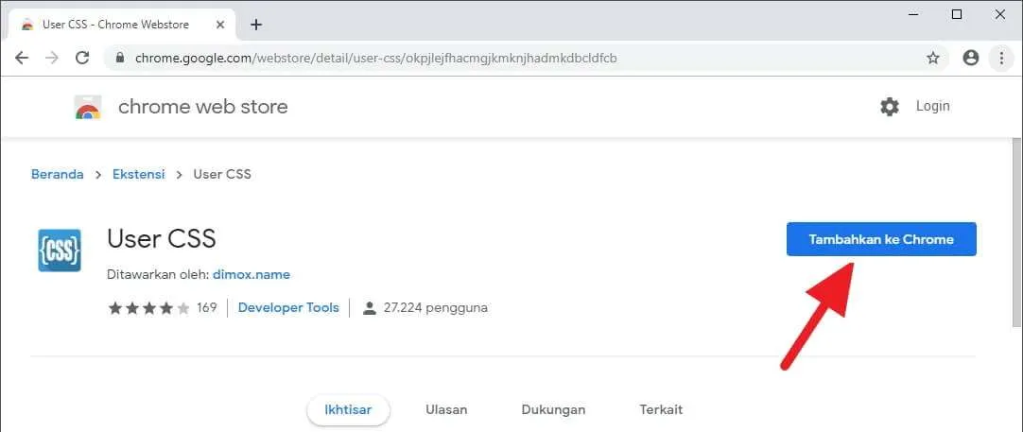Bookmark this page with the star icon

coord(933,58)
